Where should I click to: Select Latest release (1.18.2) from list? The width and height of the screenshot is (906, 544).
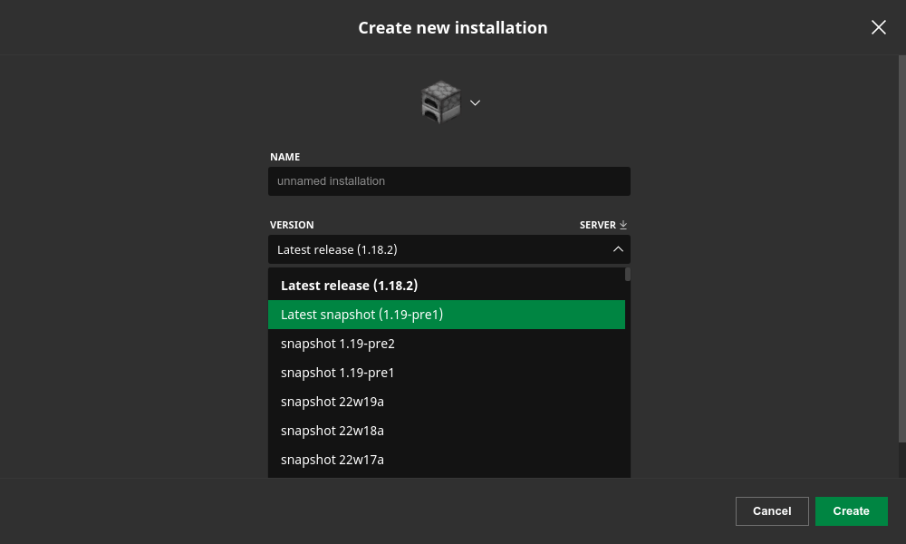(x=349, y=286)
